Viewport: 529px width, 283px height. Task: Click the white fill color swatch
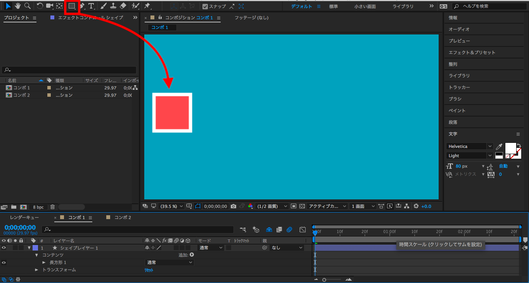510,148
